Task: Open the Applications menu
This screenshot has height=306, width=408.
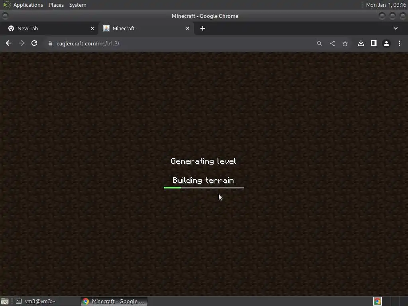Action: point(28,5)
